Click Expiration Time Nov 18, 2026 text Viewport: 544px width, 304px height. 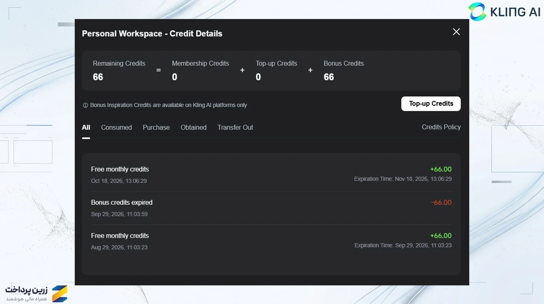tap(403, 179)
